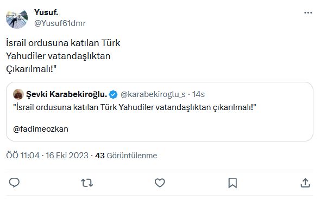Click the blue verified badge beside Şevki Karabekiroğlu
Viewport: 321px width, 200px height.
(113, 95)
